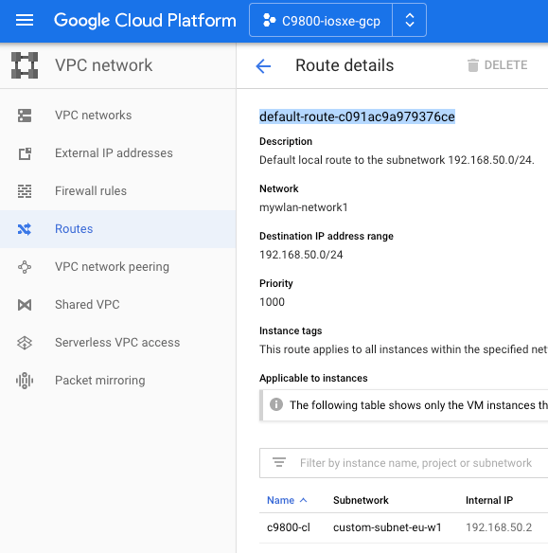The width and height of the screenshot is (548, 553).
Task: Click the Packet mirroring icon
Action: point(25,381)
